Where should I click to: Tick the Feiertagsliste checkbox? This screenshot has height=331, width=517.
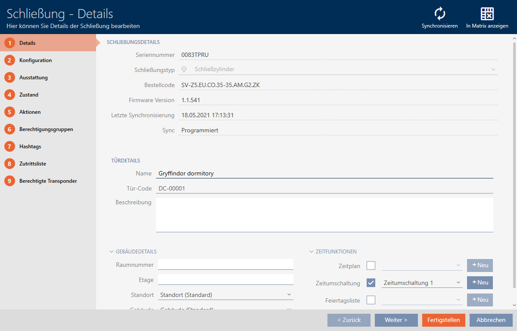coord(371,300)
